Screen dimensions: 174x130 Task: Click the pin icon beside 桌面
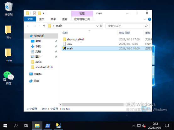[56, 41]
